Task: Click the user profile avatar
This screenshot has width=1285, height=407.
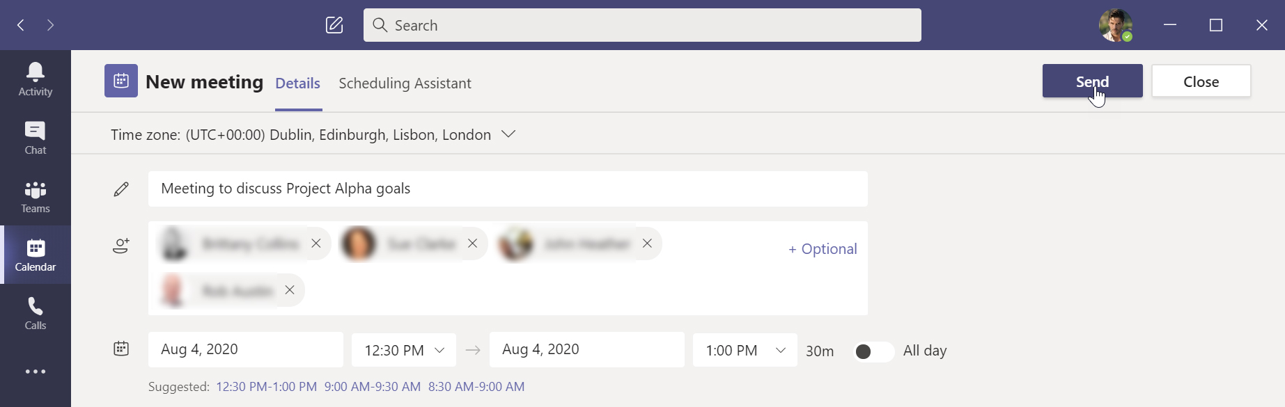Action: coord(1115,25)
